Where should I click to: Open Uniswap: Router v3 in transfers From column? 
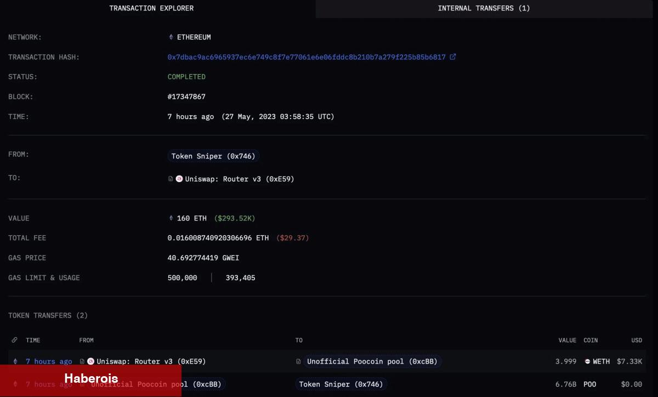(x=151, y=361)
